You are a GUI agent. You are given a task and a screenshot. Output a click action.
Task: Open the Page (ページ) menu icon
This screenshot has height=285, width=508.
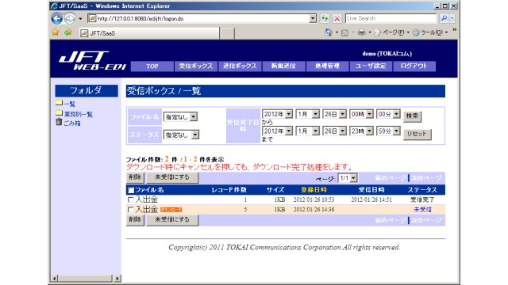[377, 32]
